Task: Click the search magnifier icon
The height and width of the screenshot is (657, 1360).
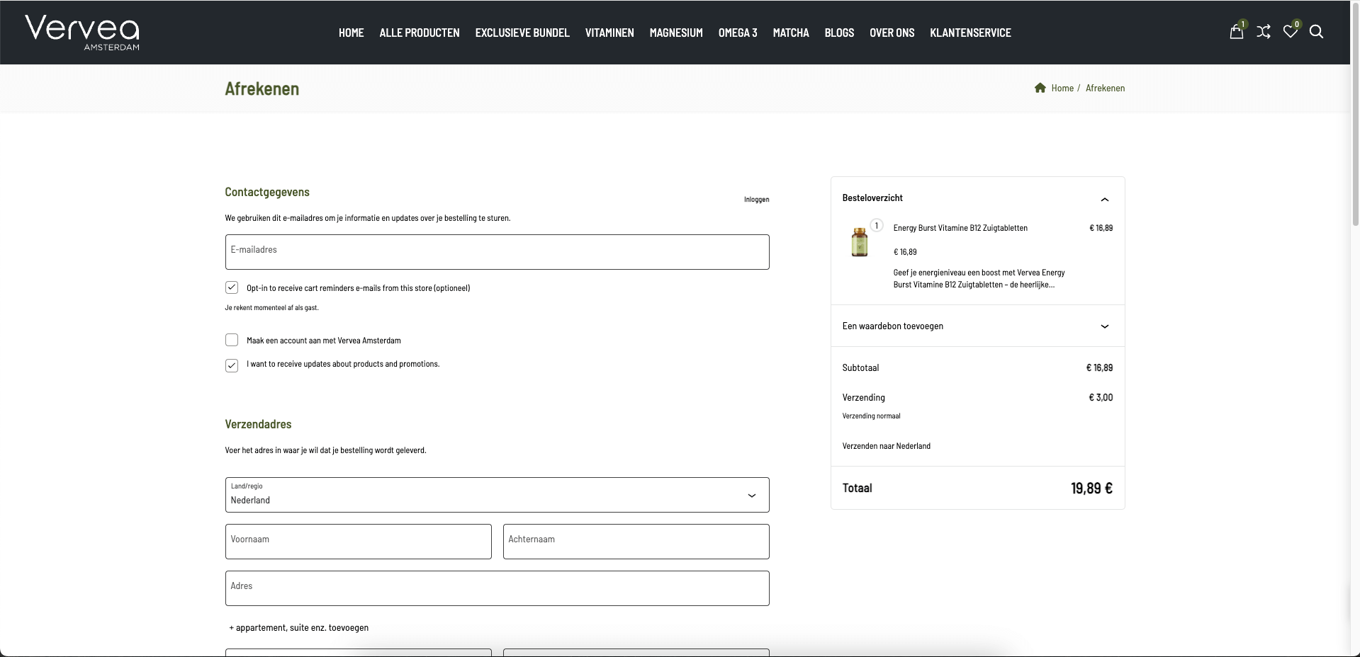Action: (x=1316, y=32)
